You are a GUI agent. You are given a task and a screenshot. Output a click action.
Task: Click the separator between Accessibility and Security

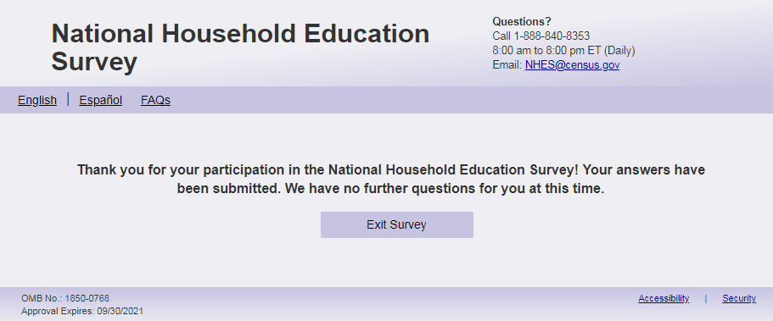(705, 298)
